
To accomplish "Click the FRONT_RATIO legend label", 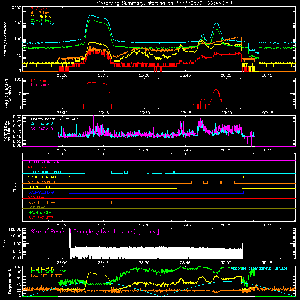I will point(43,268).
